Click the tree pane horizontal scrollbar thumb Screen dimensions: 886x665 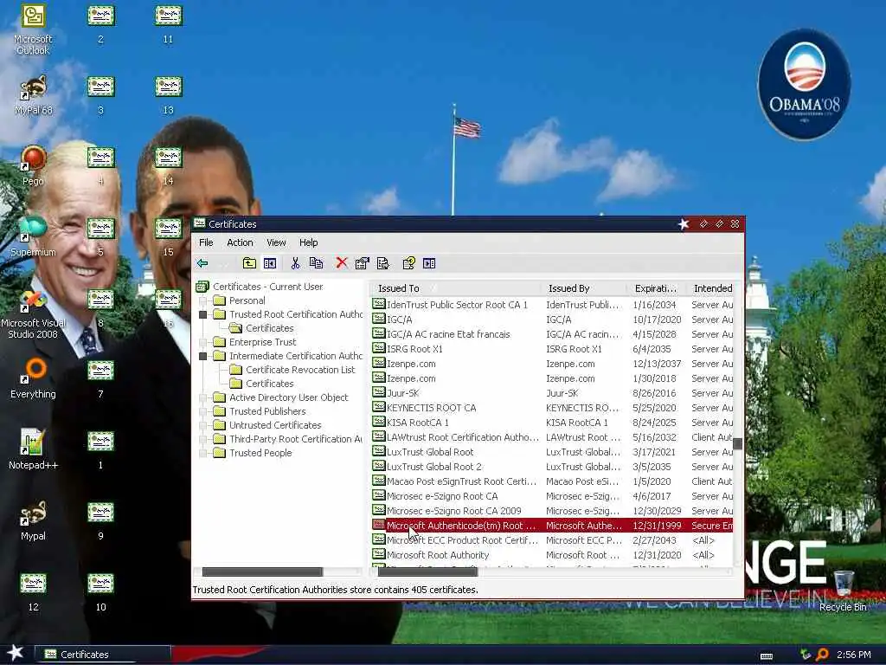click(262, 571)
